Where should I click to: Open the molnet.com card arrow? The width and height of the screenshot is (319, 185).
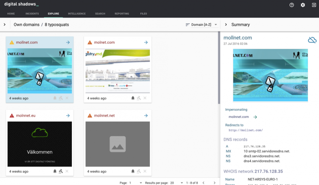click(146, 42)
